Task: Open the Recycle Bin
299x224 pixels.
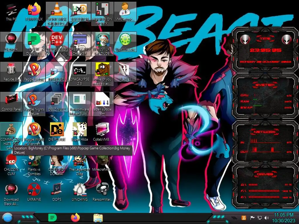Action: click(11, 72)
